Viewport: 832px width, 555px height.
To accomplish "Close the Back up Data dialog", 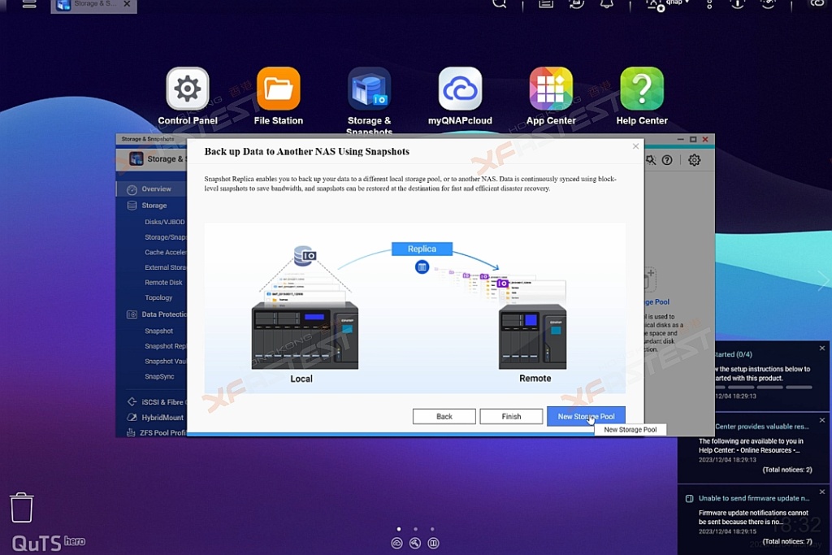I will (x=635, y=146).
